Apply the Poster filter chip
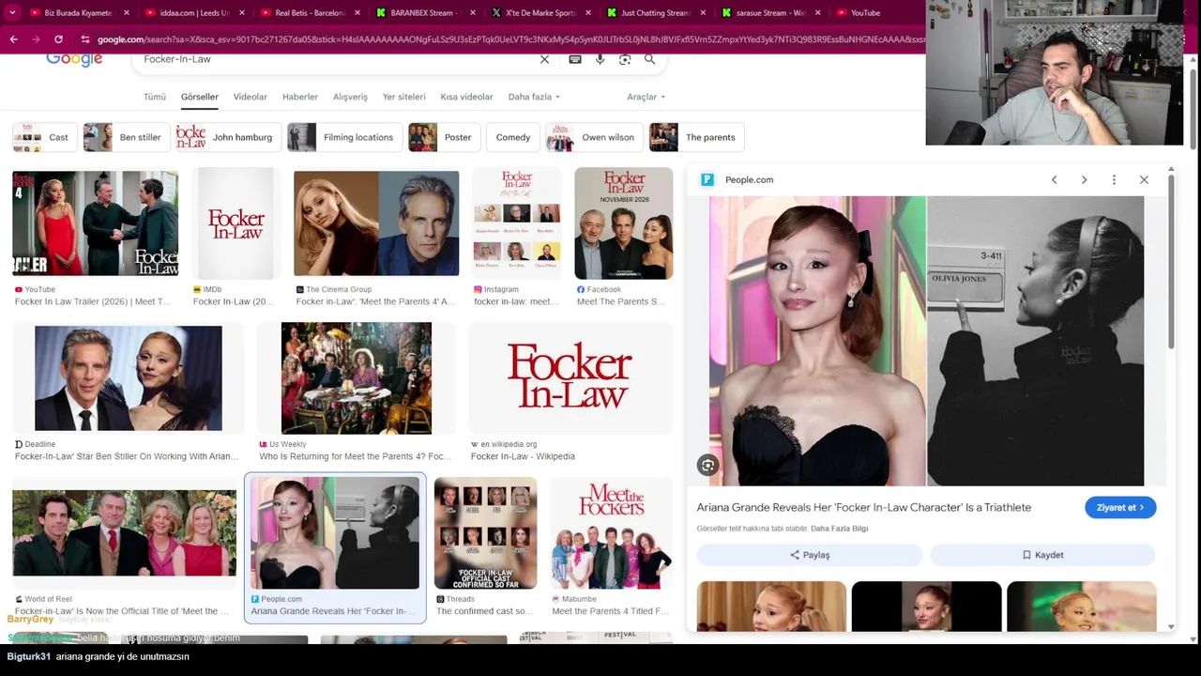The height and width of the screenshot is (676, 1201). pyautogui.click(x=444, y=137)
